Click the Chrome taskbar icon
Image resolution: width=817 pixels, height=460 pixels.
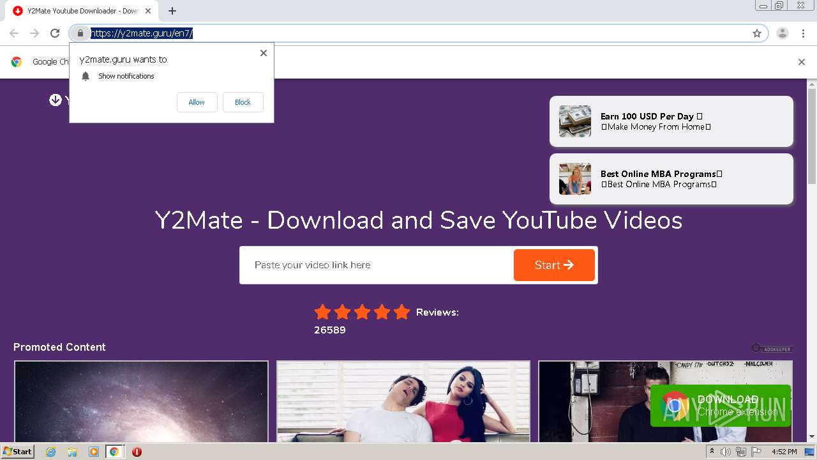tap(114, 452)
